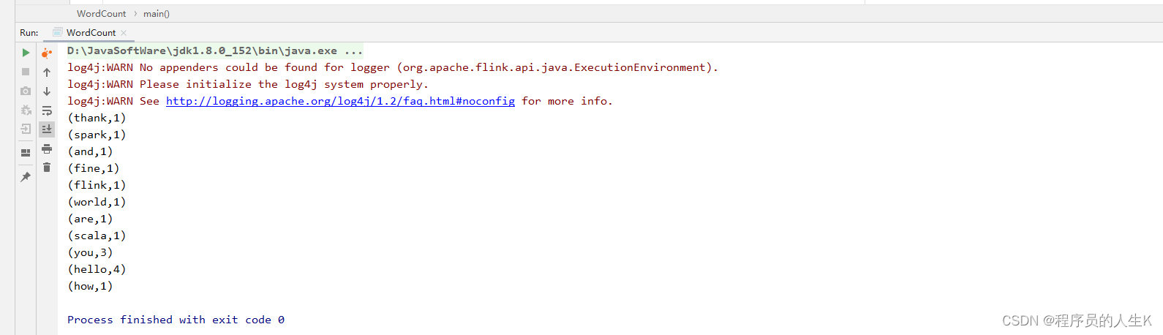Toggle pin tab for the Run panel

click(x=26, y=177)
